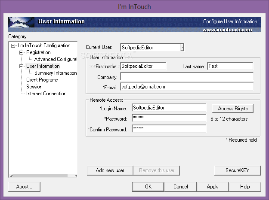The height and width of the screenshot is (200, 269).
Task: Collapse the User Information tree node
Action: coord(21,66)
